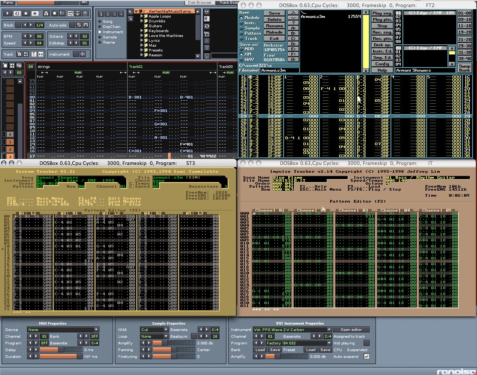Click FT2 Makedir button

pos(274,32)
